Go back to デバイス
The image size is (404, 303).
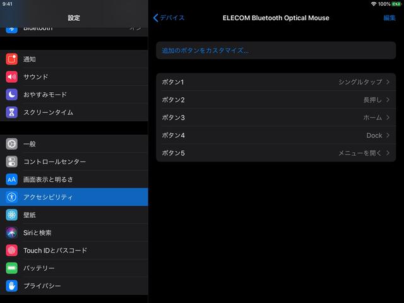[169, 18]
